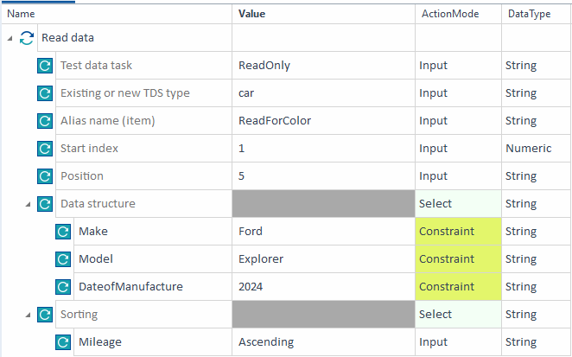572x357 pixels.
Task: Collapse the Data structure node
Action: pyautogui.click(x=29, y=205)
